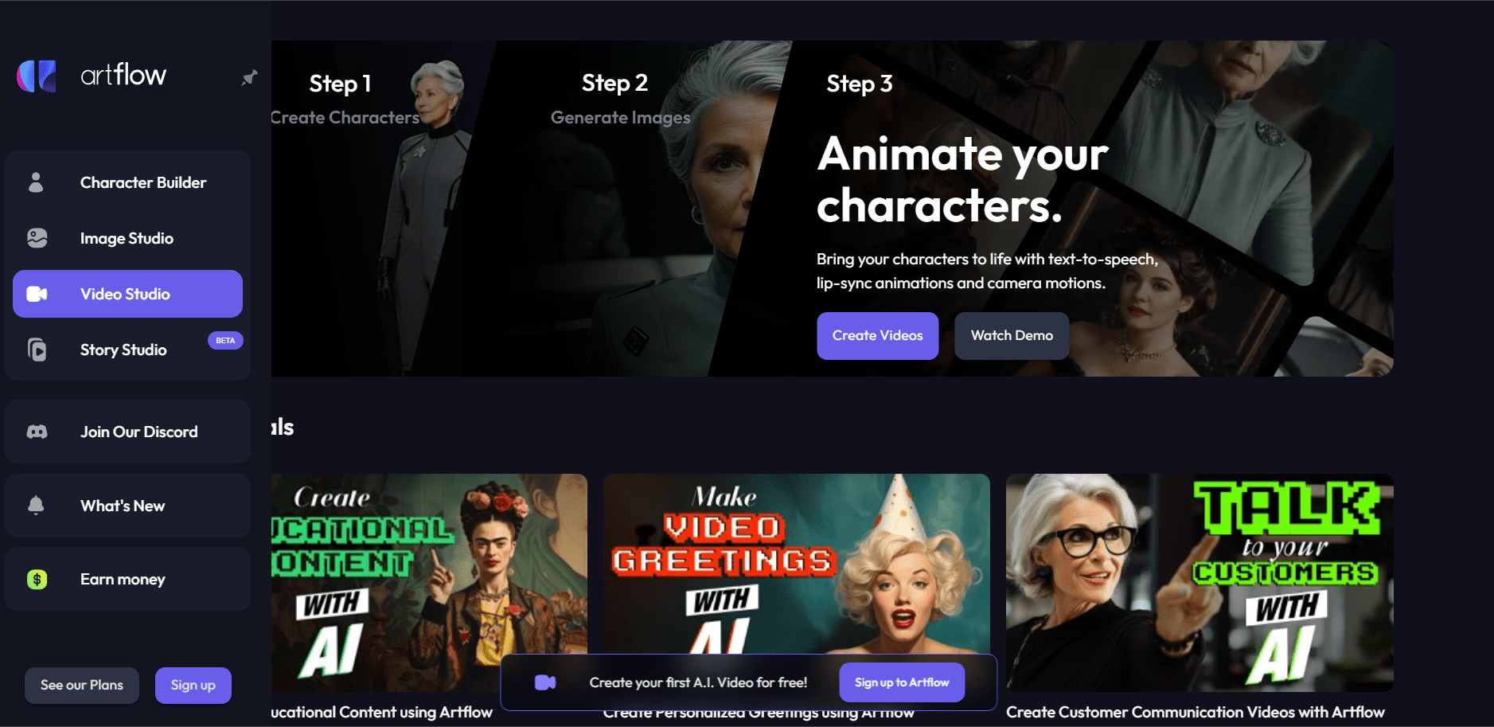Open What's New bell icon
This screenshot has width=1494, height=727.
36,506
